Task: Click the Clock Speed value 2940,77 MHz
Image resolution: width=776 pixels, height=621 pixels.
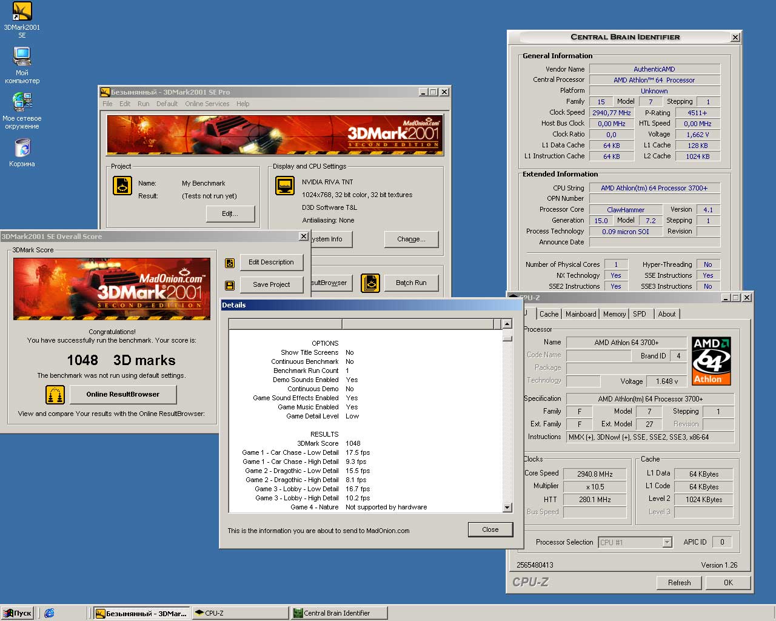Action: [x=611, y=113]
